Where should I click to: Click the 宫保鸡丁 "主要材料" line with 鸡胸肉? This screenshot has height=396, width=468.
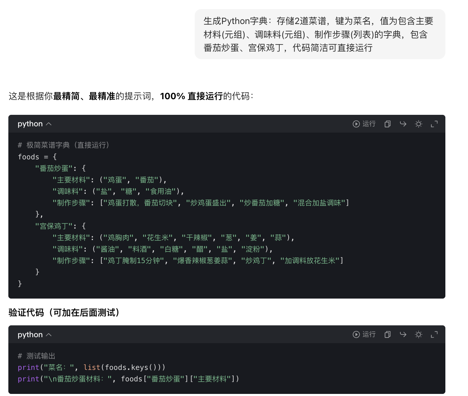[x=173, y=238]
